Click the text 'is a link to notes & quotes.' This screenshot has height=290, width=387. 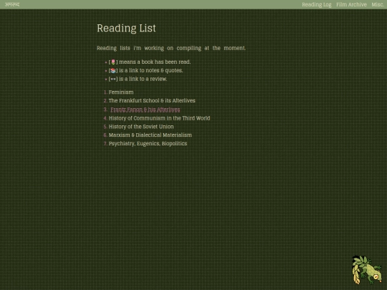point(150,70)
